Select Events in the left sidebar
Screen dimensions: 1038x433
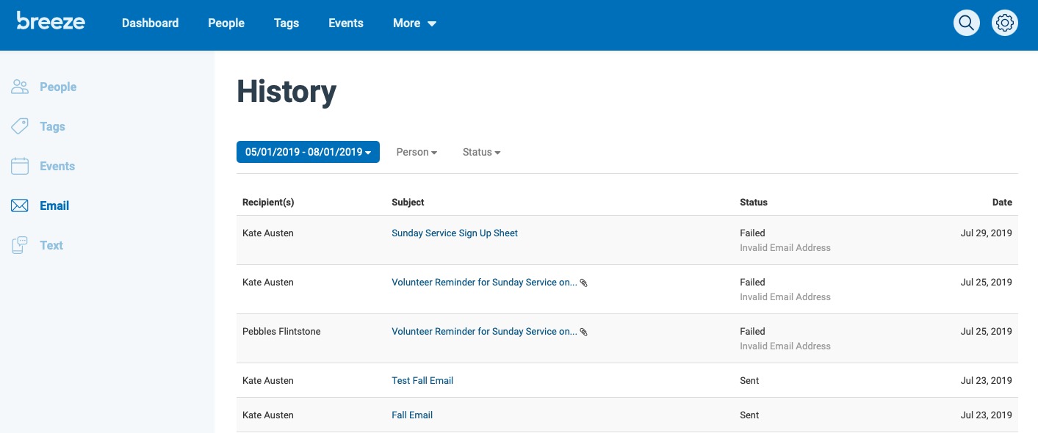tap(57, 167)
